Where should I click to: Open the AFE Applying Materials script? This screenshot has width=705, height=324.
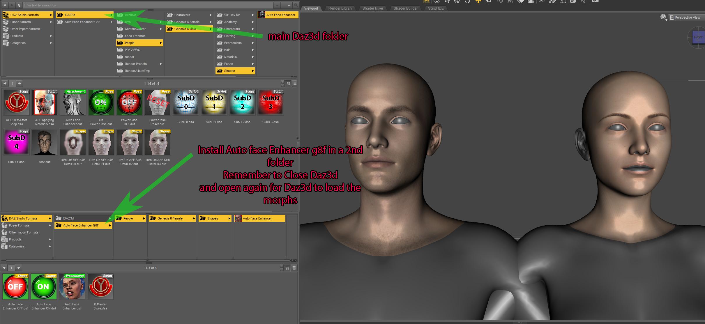[x=44, y=102]
